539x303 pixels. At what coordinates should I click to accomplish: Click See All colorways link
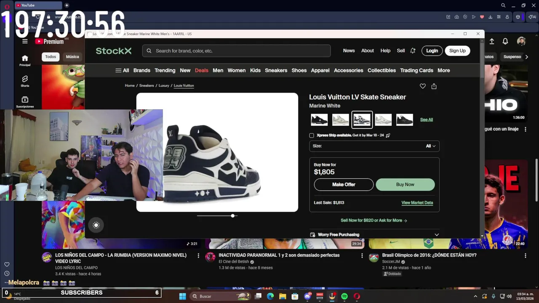426,120
